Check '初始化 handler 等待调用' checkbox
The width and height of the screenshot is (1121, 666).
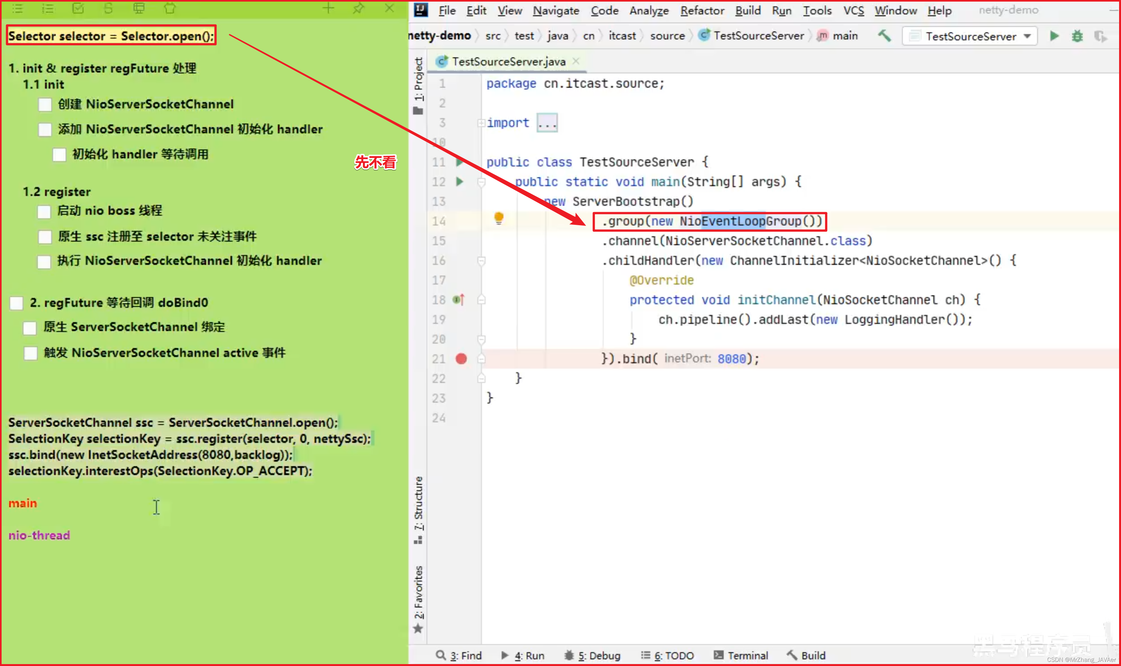click(59, 155)
